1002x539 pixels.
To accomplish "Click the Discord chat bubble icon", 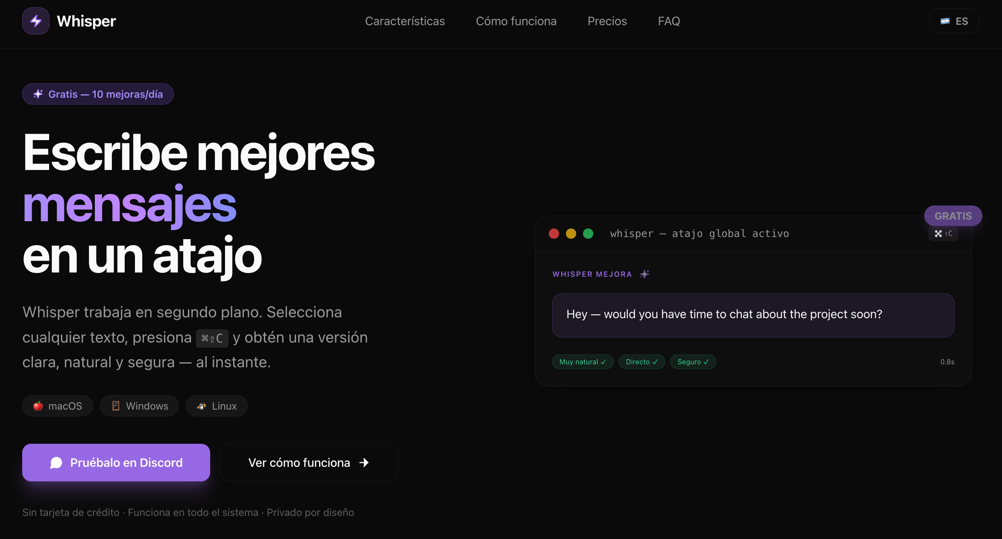I will click(x=56, y=463).
